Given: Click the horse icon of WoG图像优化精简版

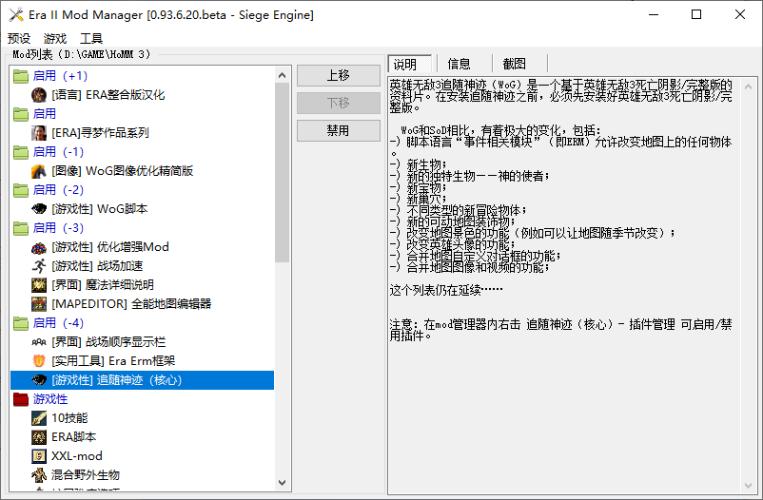Looking at the screenshot, I should (x=39, y=171).
